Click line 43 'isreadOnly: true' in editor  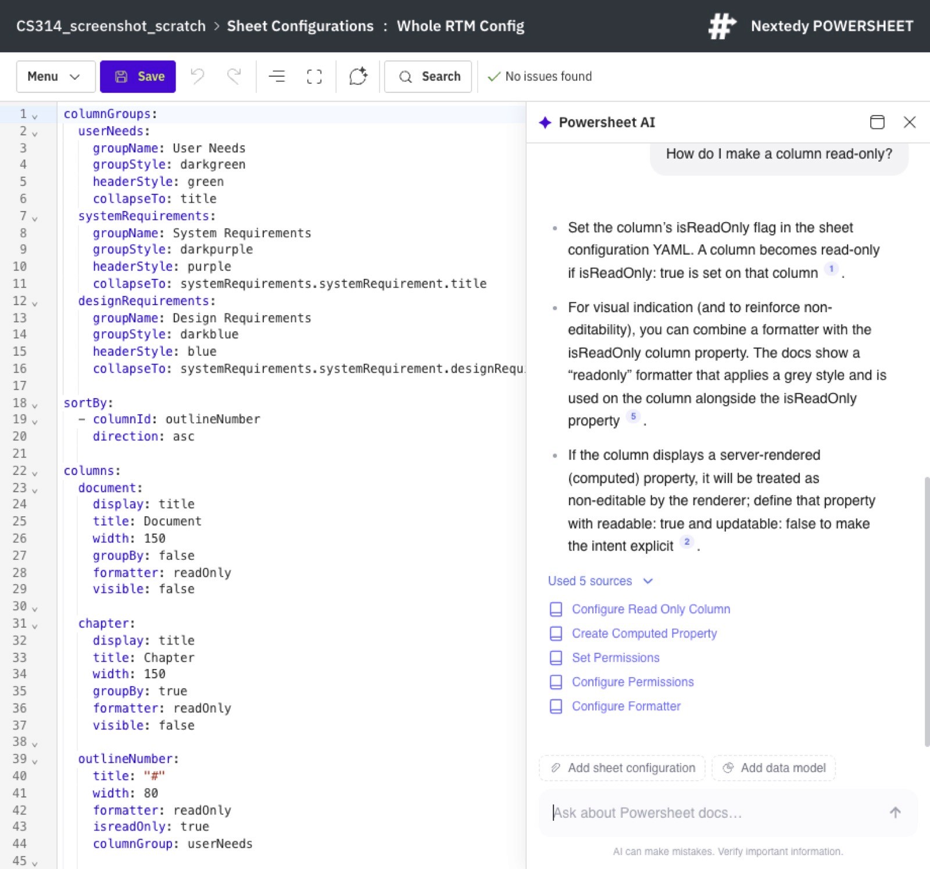tap(151, 827)
